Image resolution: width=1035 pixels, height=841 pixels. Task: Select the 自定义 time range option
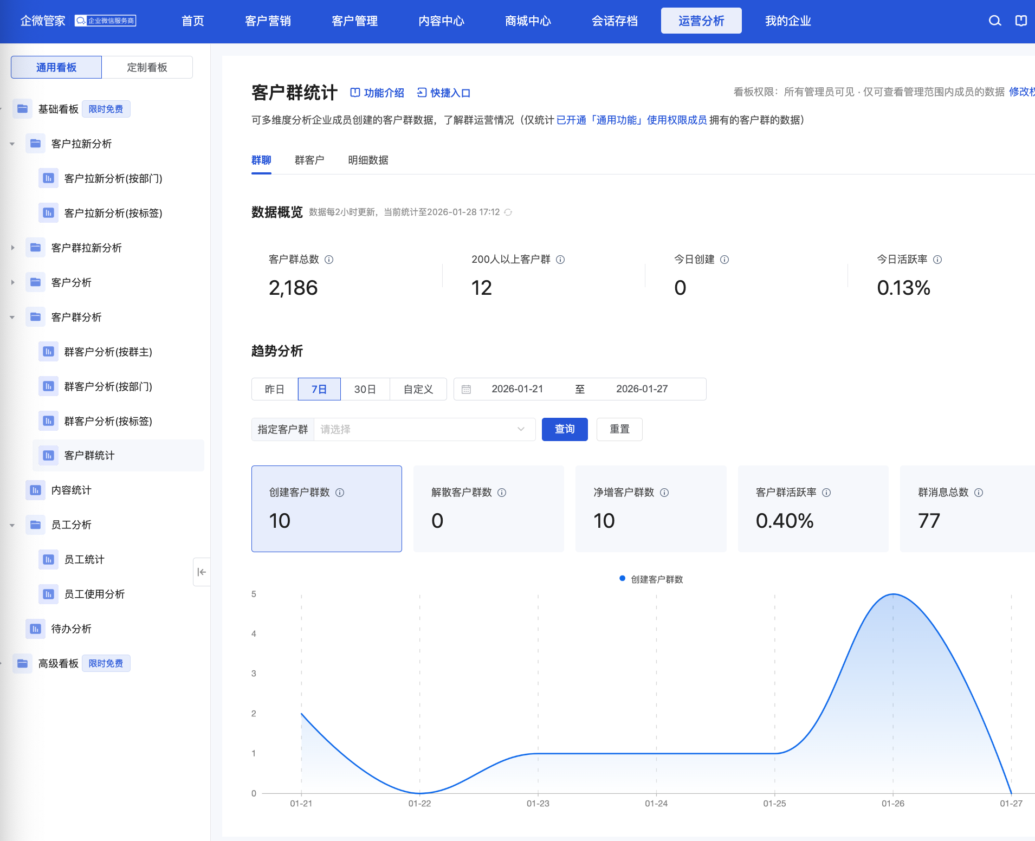click(x=418, y=389)
